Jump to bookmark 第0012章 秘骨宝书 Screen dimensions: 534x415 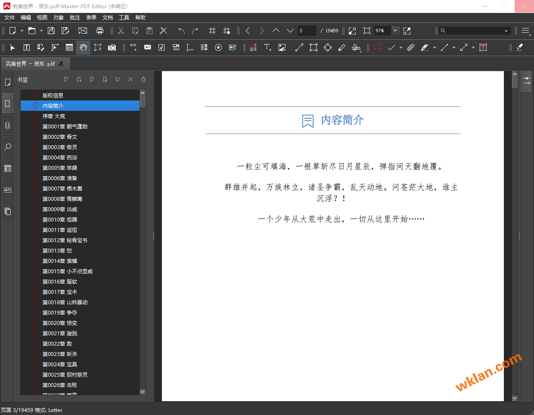point(65,240)
